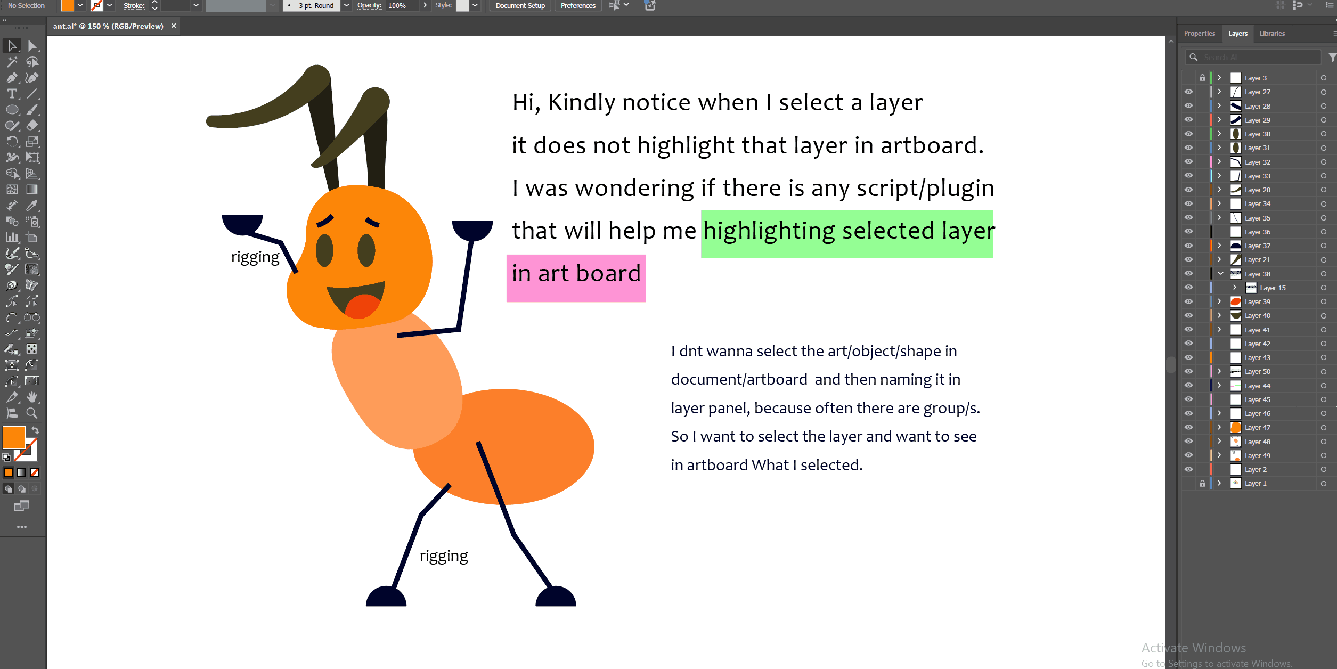Select the Pen tool
This screenshot has width=1337, height=669.
point(12,78)
